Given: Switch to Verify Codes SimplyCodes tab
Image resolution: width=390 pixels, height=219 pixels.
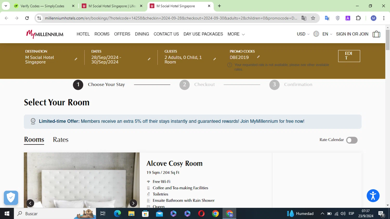Looking at the screenshot, I should [x=42, y=6].
